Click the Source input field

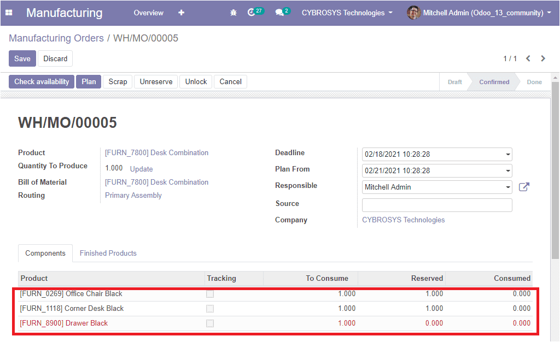(437, 205)
